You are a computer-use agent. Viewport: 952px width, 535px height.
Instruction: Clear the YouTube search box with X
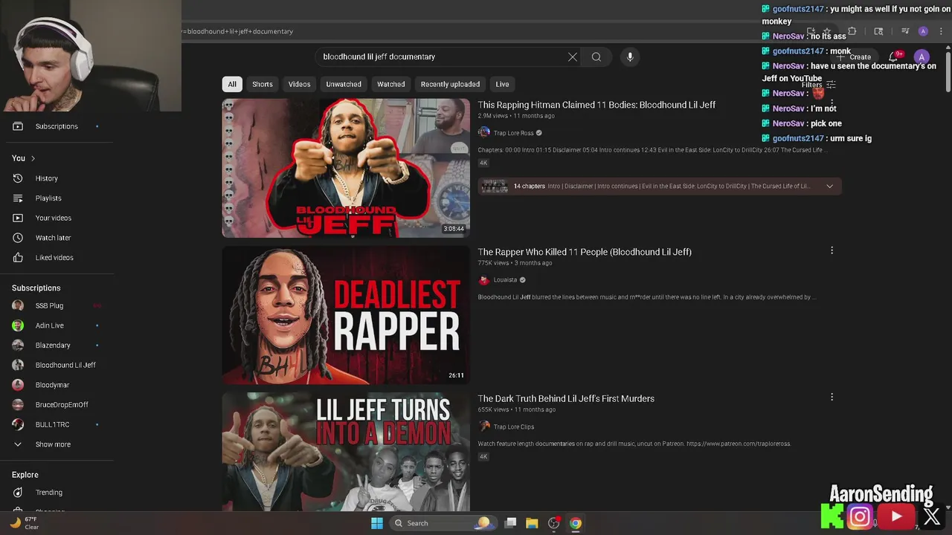(573, 56)
